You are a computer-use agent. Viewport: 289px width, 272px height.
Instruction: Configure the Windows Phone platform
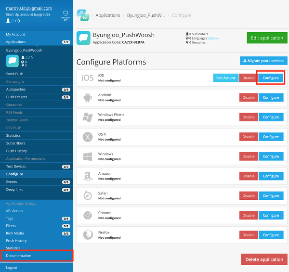(271, 117)
